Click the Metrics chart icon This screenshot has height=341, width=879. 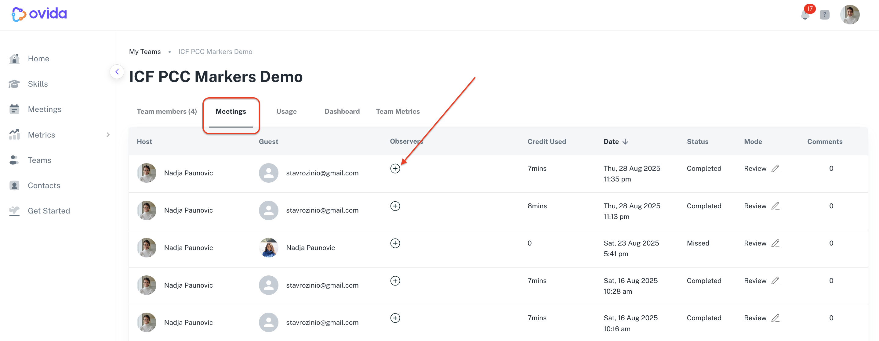coord(14,135)
